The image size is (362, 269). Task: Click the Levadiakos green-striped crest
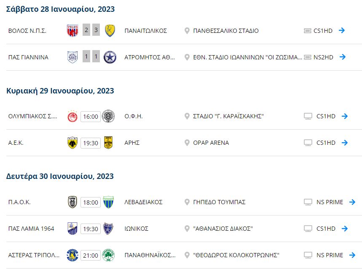coord(108,202)
